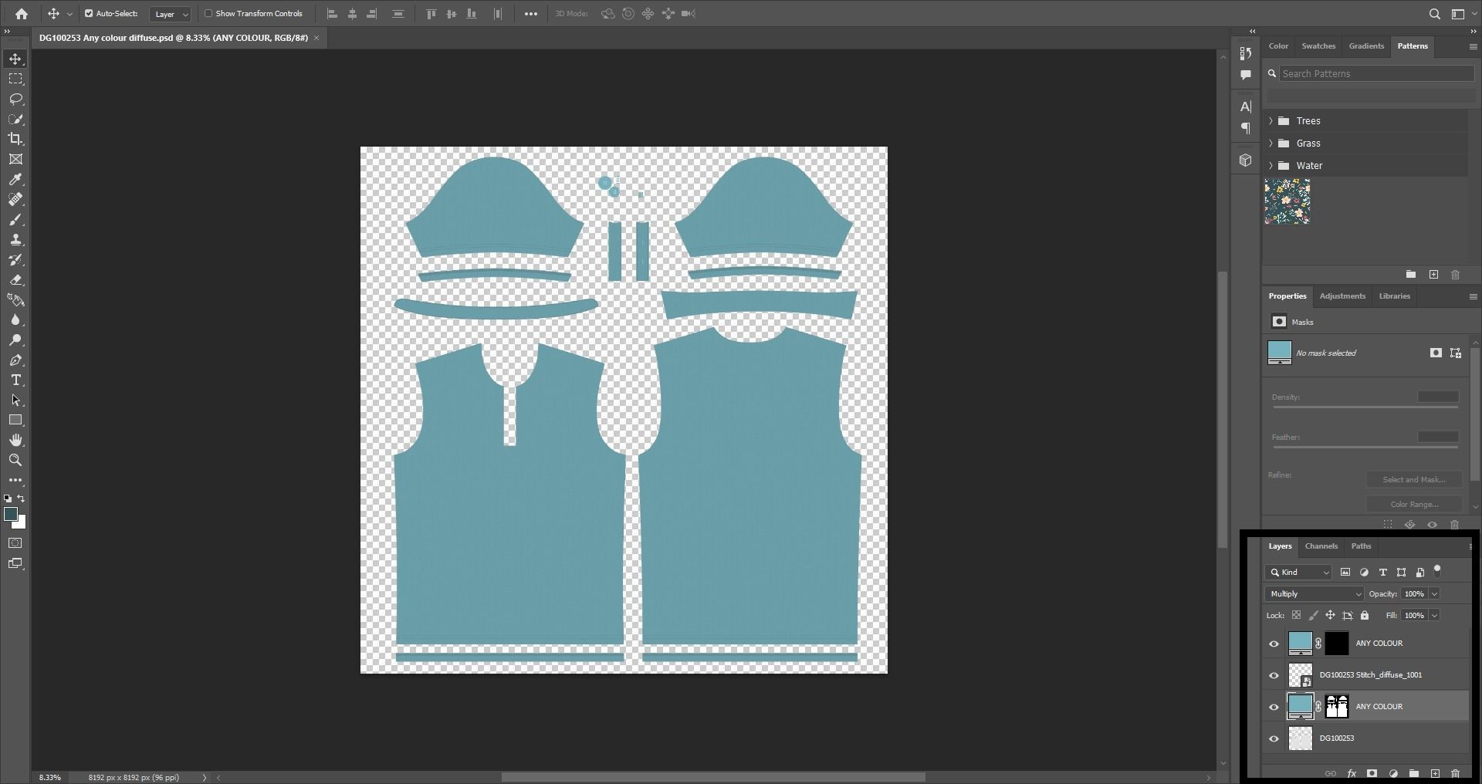Create a new layer in Layers panel
1482x784 pixels.
(x=1435, y=773)
